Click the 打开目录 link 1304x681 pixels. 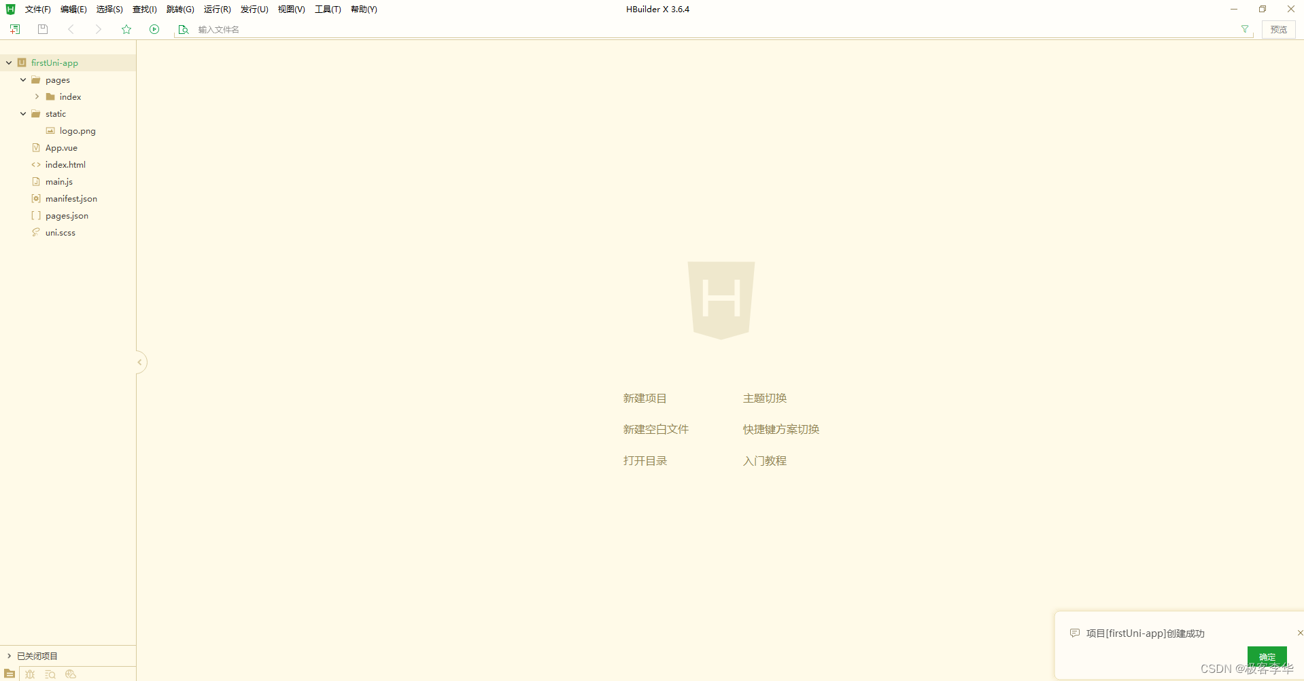pyautogui.click(x=645, y=461)
